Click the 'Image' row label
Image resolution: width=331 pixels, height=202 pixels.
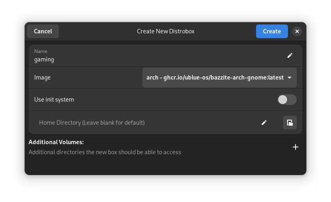point(42,78)
